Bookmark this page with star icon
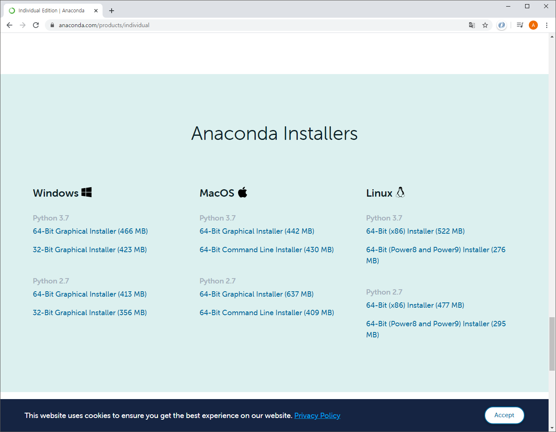Viewport: 556px width, 432px height. tap(485, 25)
